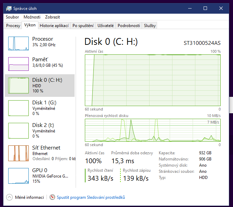
Task: Select the Paměť usage graph thumbnail
Action: [x=18, y=64]
